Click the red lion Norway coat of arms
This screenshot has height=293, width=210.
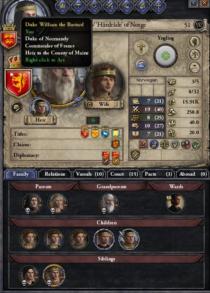[x=18, y=83]
